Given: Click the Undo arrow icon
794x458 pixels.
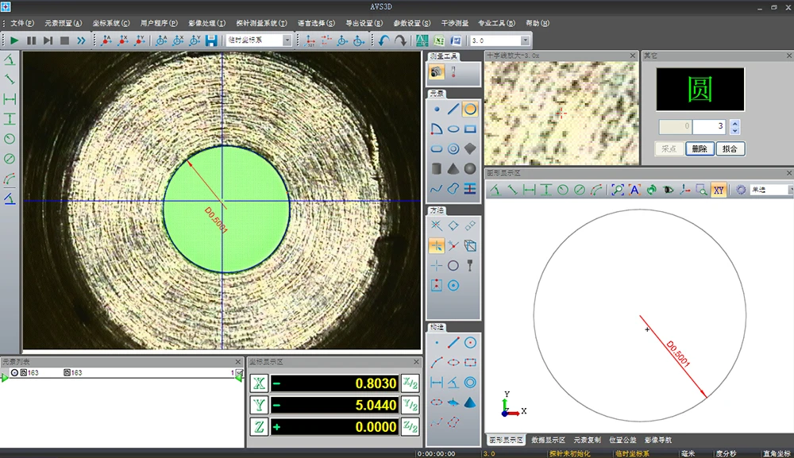Looking at the screenshot, I should coord(384,40).
